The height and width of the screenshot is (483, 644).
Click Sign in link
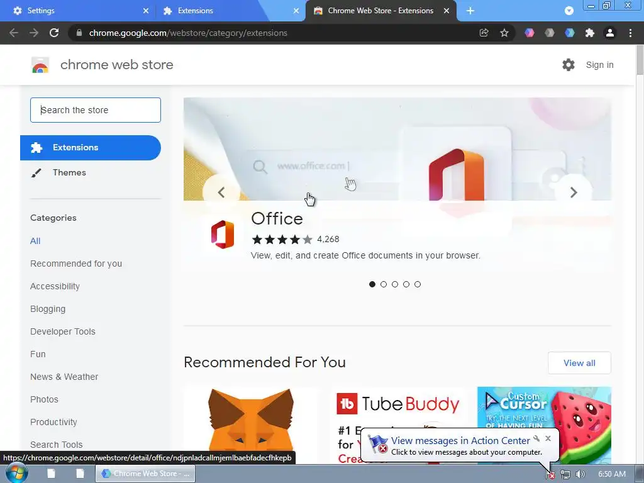pyautogui.click(x=599, y=65)
